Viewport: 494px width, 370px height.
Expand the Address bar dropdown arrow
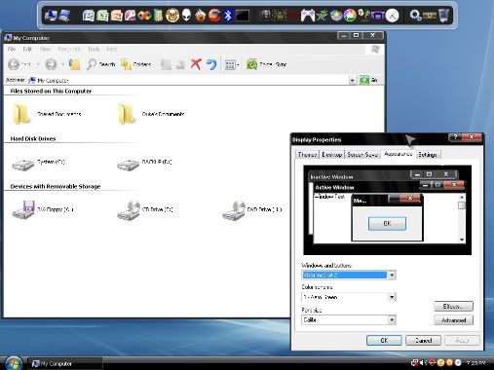pyautogui.click(x=353, y=80)
